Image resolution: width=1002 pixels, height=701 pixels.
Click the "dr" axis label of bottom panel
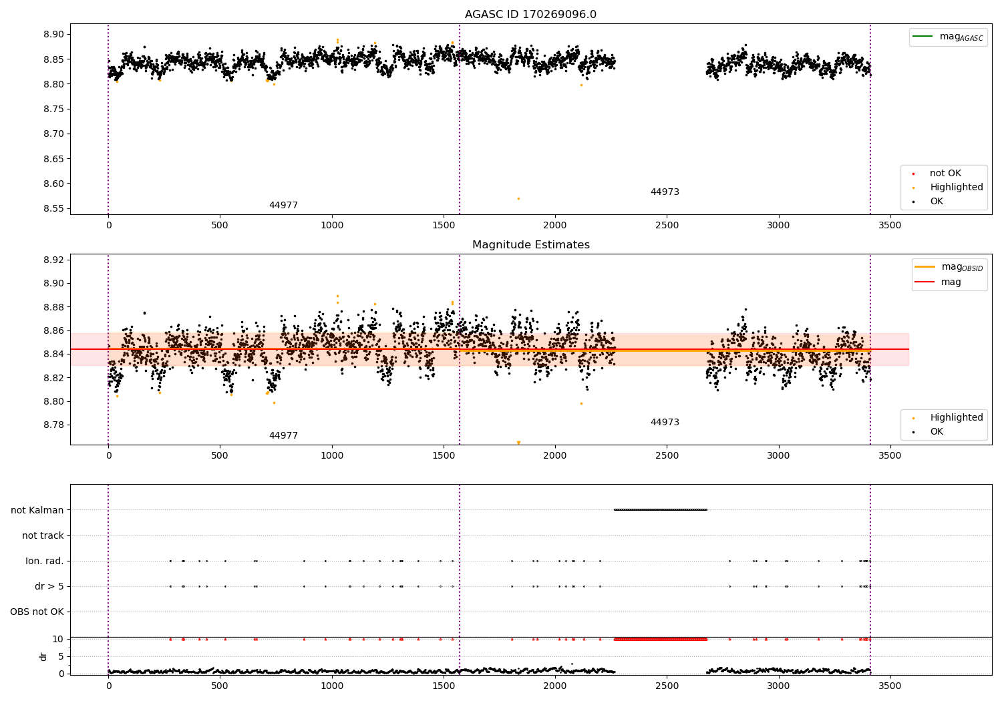(43, 656)
